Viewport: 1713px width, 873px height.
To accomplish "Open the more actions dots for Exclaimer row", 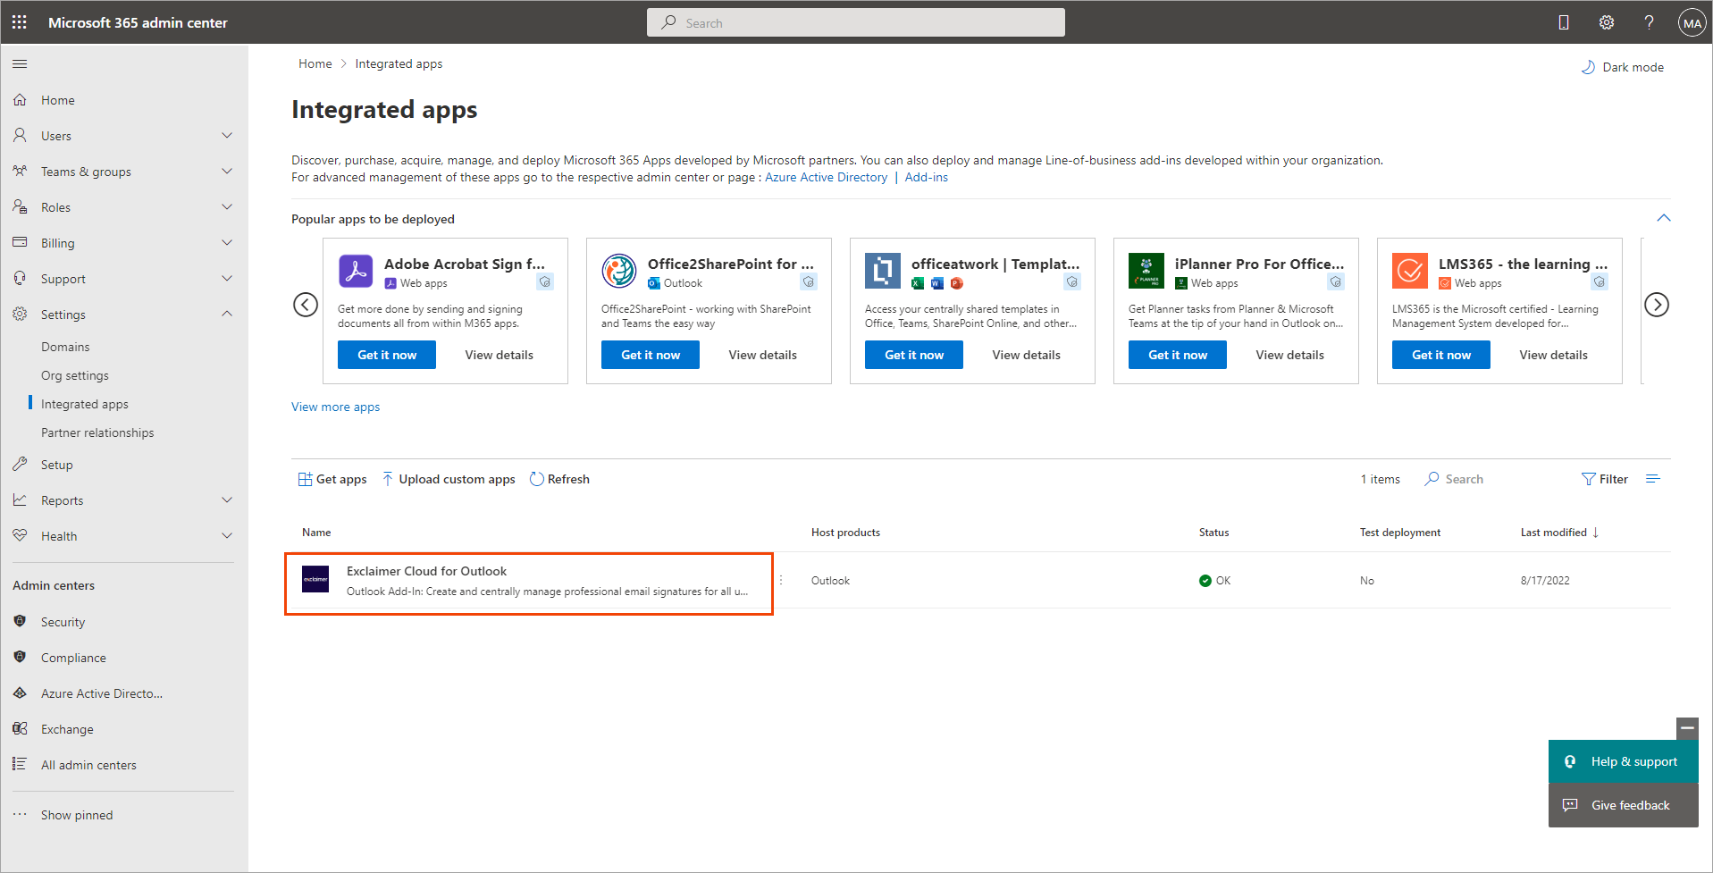I will (x=781, y=580).
